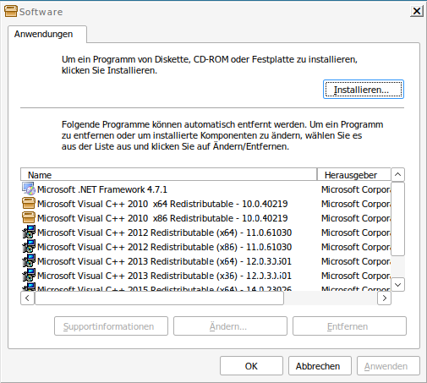427x383 pixels.
Task: Click the scroll down arrow of program list
Action: [x=398, y=285]
